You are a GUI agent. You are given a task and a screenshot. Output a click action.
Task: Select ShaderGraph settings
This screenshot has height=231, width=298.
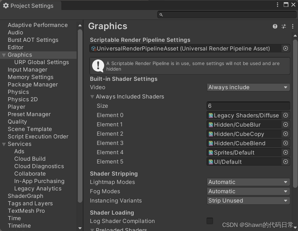25,196
